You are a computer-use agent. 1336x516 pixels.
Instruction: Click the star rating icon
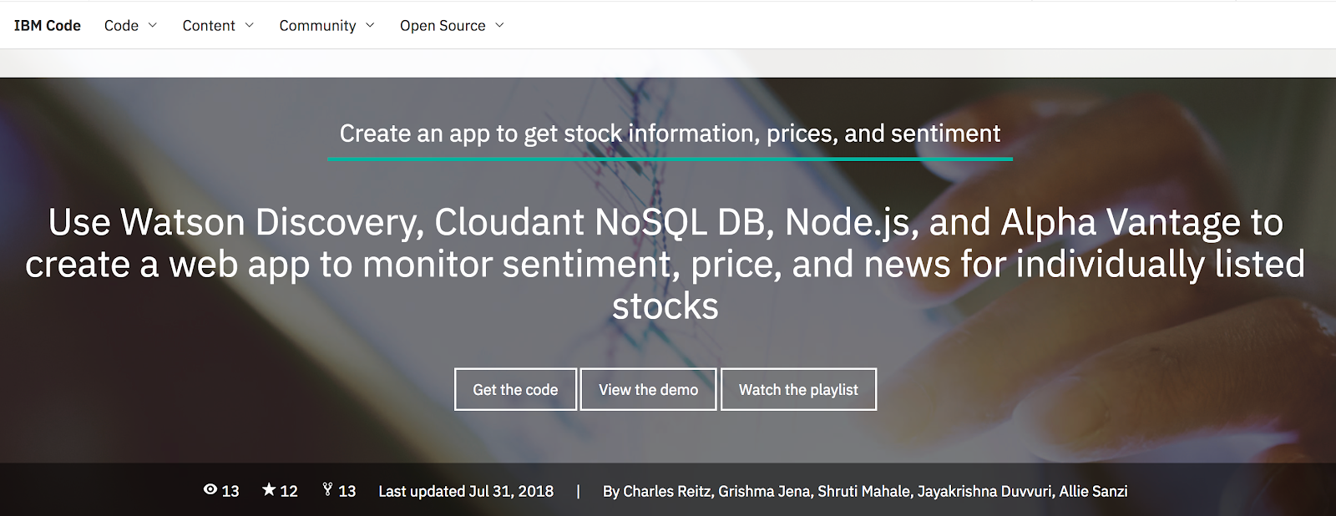pos(269,489)
